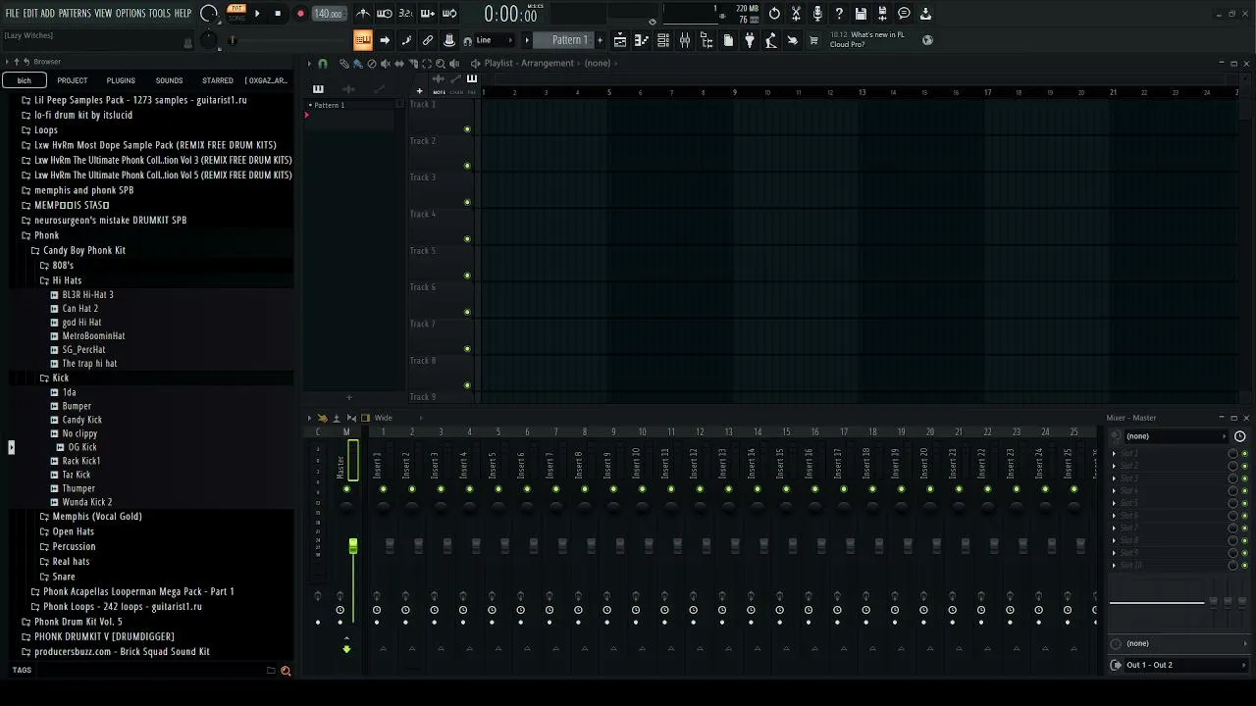Open the help question mark icon

click(839, 14)
